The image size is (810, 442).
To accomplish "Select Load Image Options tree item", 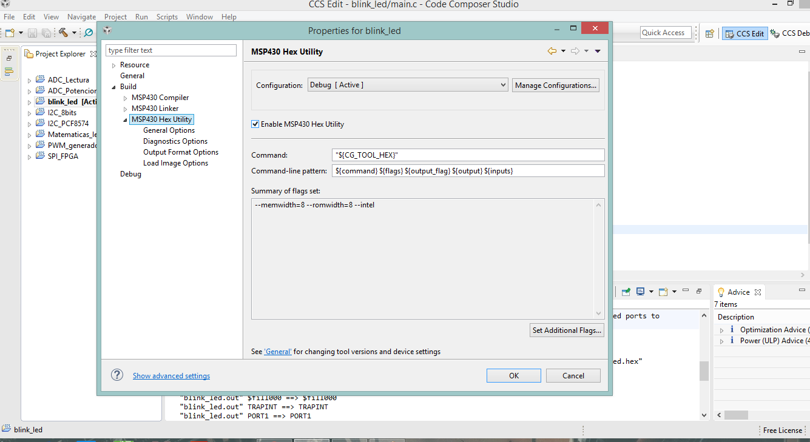I will (175, 163).
